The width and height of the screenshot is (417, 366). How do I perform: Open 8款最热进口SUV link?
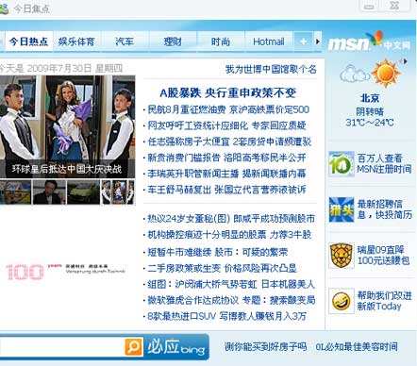(182, 316)
